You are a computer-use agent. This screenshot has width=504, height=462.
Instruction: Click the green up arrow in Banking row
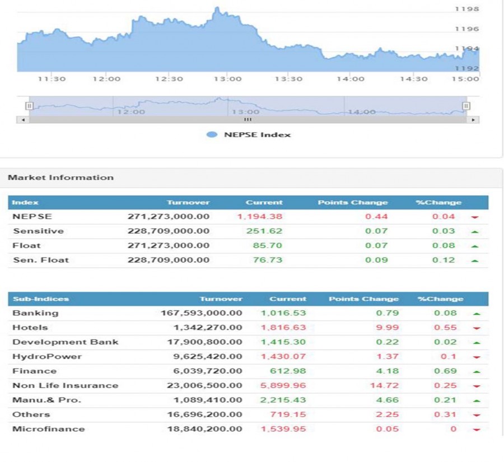(x=476, y=314)
